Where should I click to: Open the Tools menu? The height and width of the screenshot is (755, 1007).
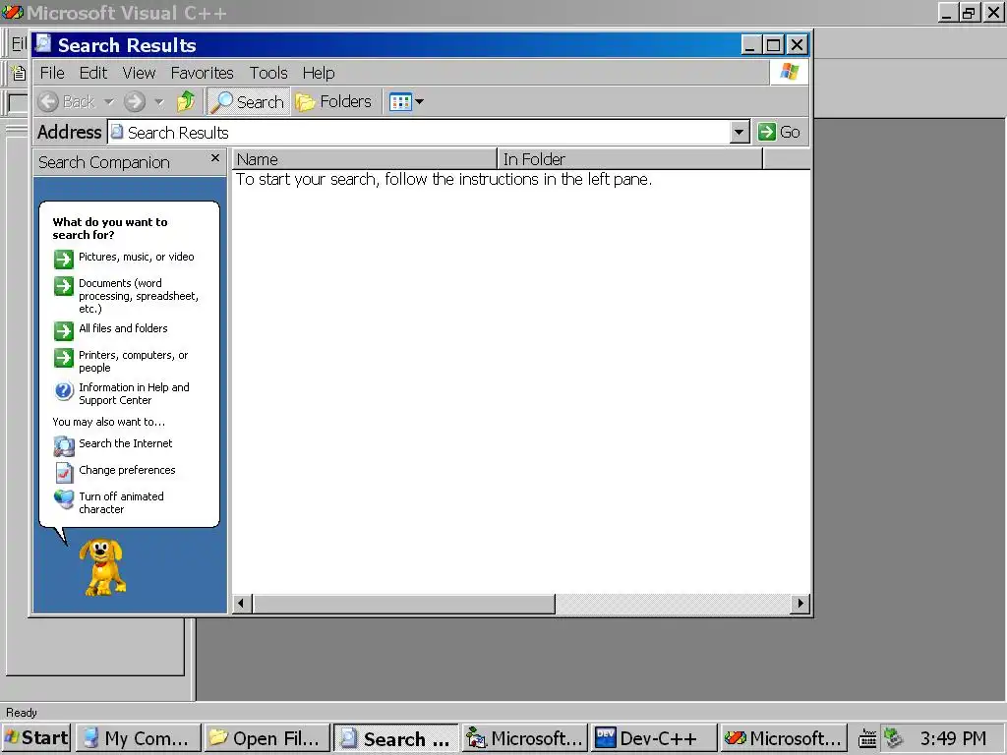click(268, 73)
